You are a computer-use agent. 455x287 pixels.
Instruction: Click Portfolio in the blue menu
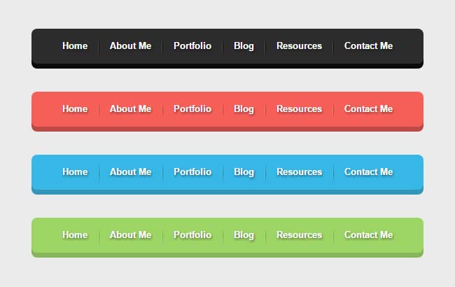pyautogui.click(x=192, y=172)
